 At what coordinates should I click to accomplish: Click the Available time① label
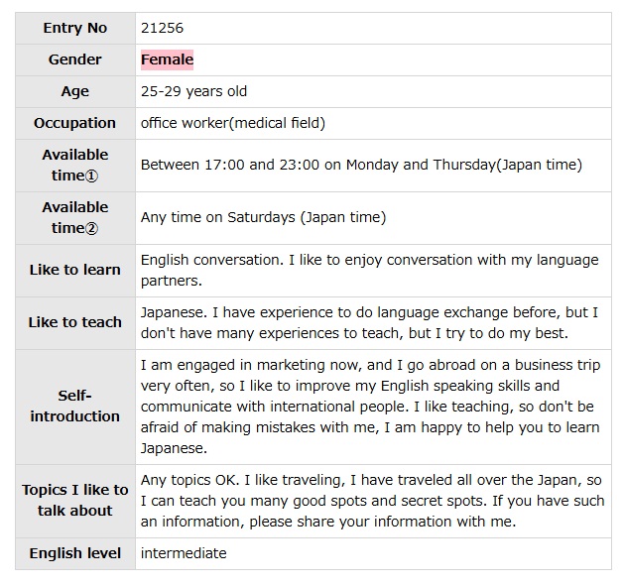click(75, 165)
